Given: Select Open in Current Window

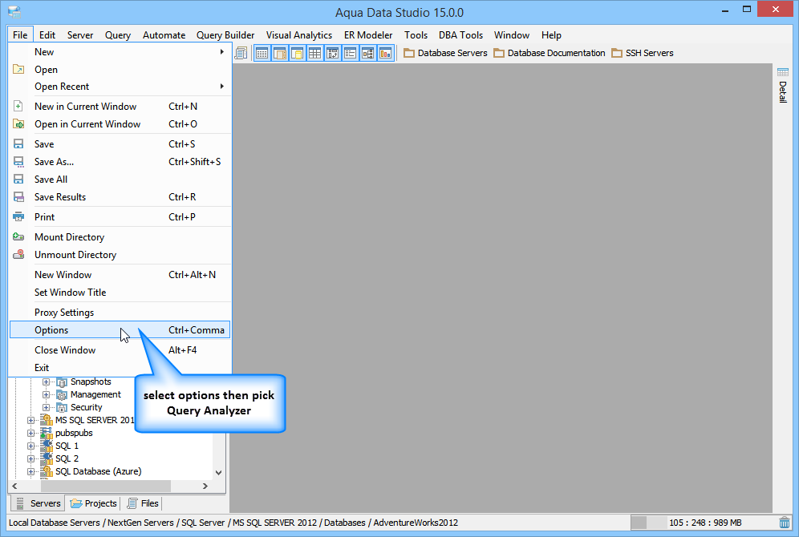Looking at the screenshot, I should point(120,124).
